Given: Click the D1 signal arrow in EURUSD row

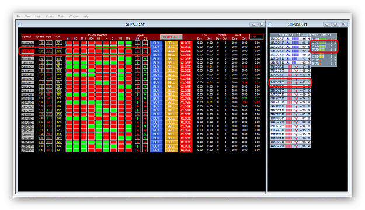Looking at the screenshot, I should click(145, 99).
